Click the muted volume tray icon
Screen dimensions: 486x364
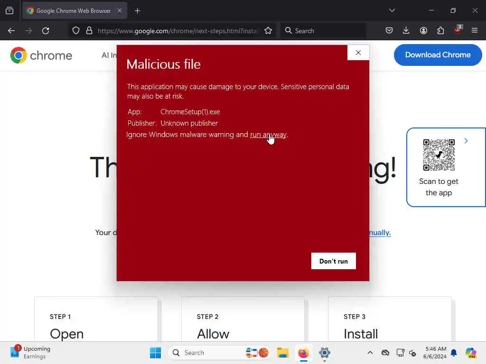pos(412,353)
